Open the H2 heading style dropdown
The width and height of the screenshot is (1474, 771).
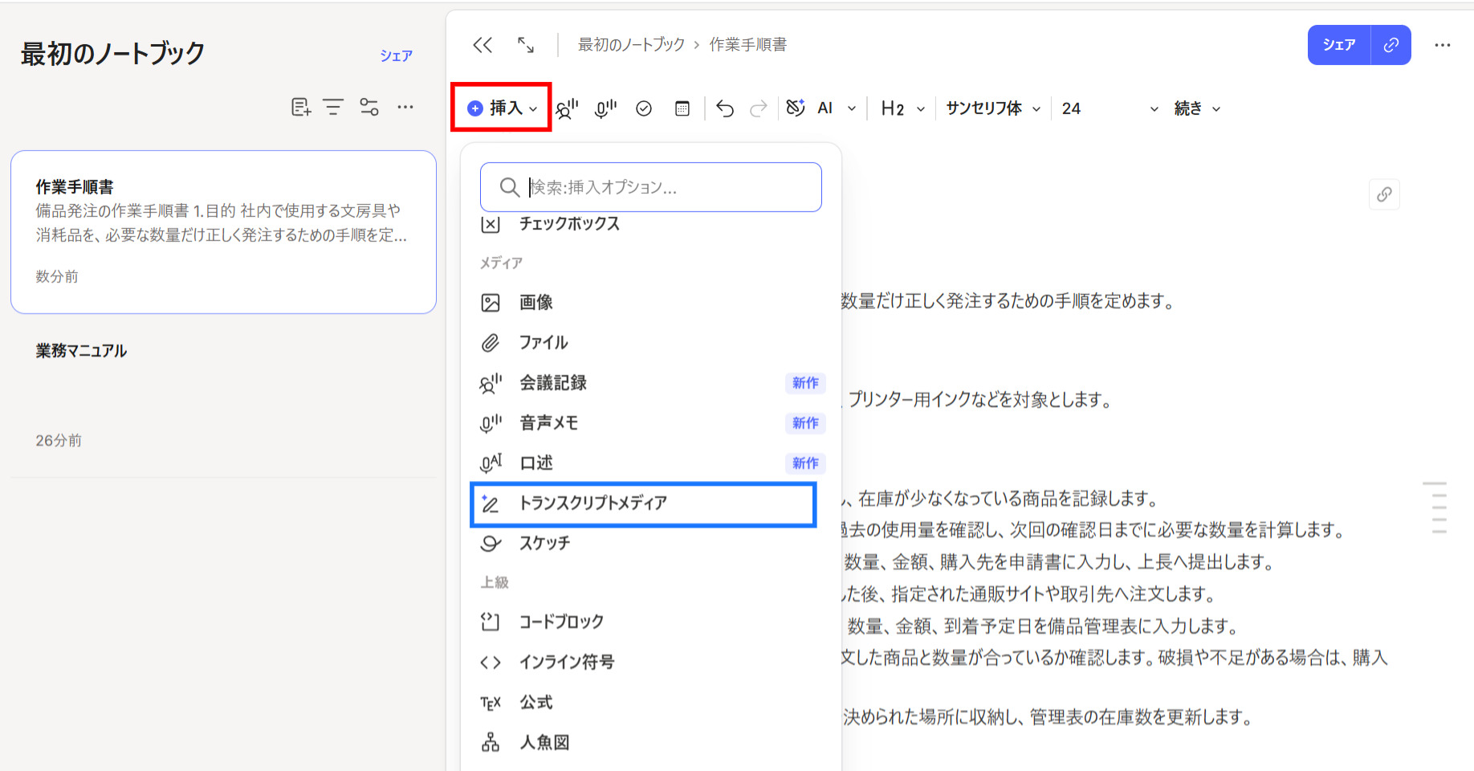pyautogui.click(x=902, y=108)
